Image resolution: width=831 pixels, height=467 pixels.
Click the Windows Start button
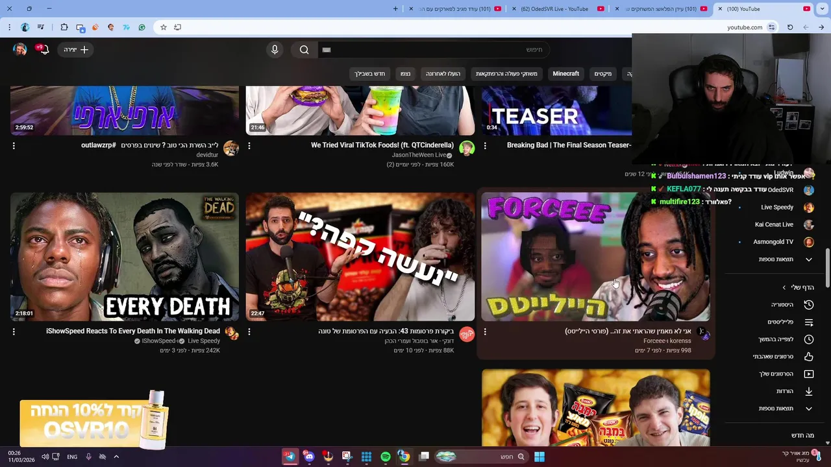539,457
